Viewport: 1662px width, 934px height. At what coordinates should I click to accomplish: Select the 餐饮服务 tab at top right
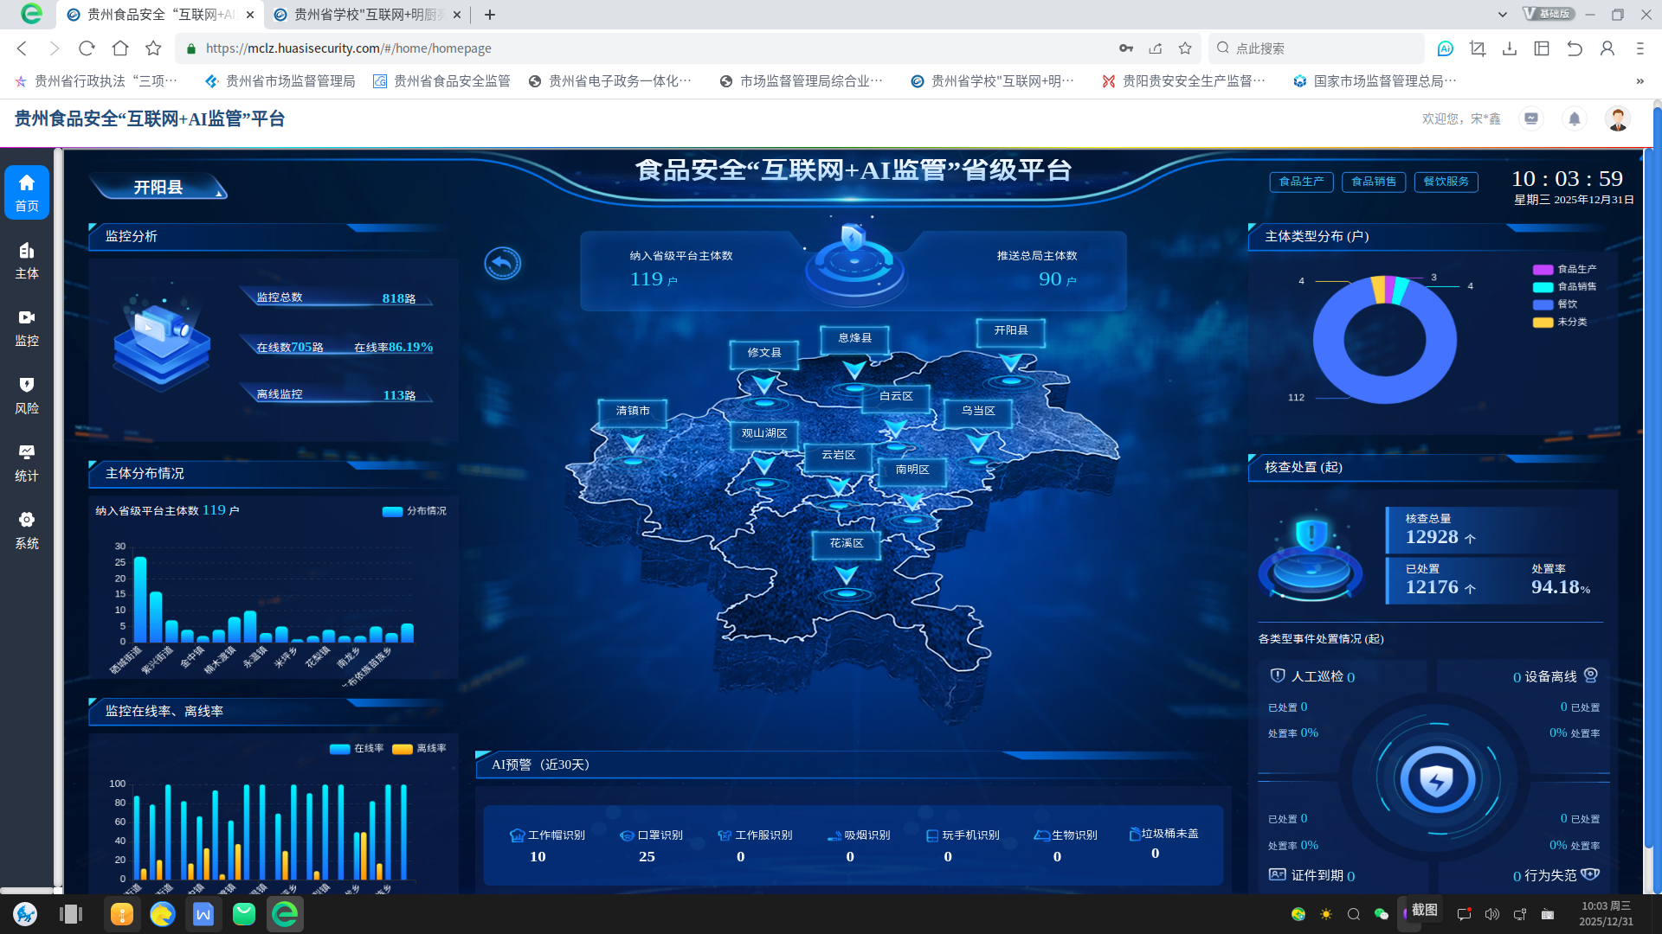(1446, 182)
